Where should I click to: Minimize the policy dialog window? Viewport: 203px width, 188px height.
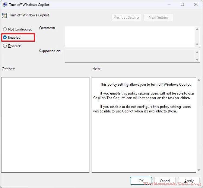click(x=169, y=5)
